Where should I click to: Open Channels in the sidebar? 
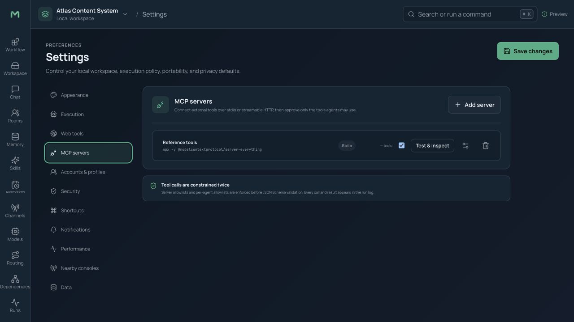(x=15, y=211)
